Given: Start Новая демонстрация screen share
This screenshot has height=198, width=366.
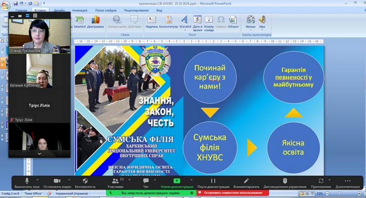Looking at the screenshot, I should pyautogui.click(x=177, y=183).
